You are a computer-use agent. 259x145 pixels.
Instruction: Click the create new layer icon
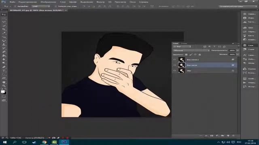tap(228, 136)
